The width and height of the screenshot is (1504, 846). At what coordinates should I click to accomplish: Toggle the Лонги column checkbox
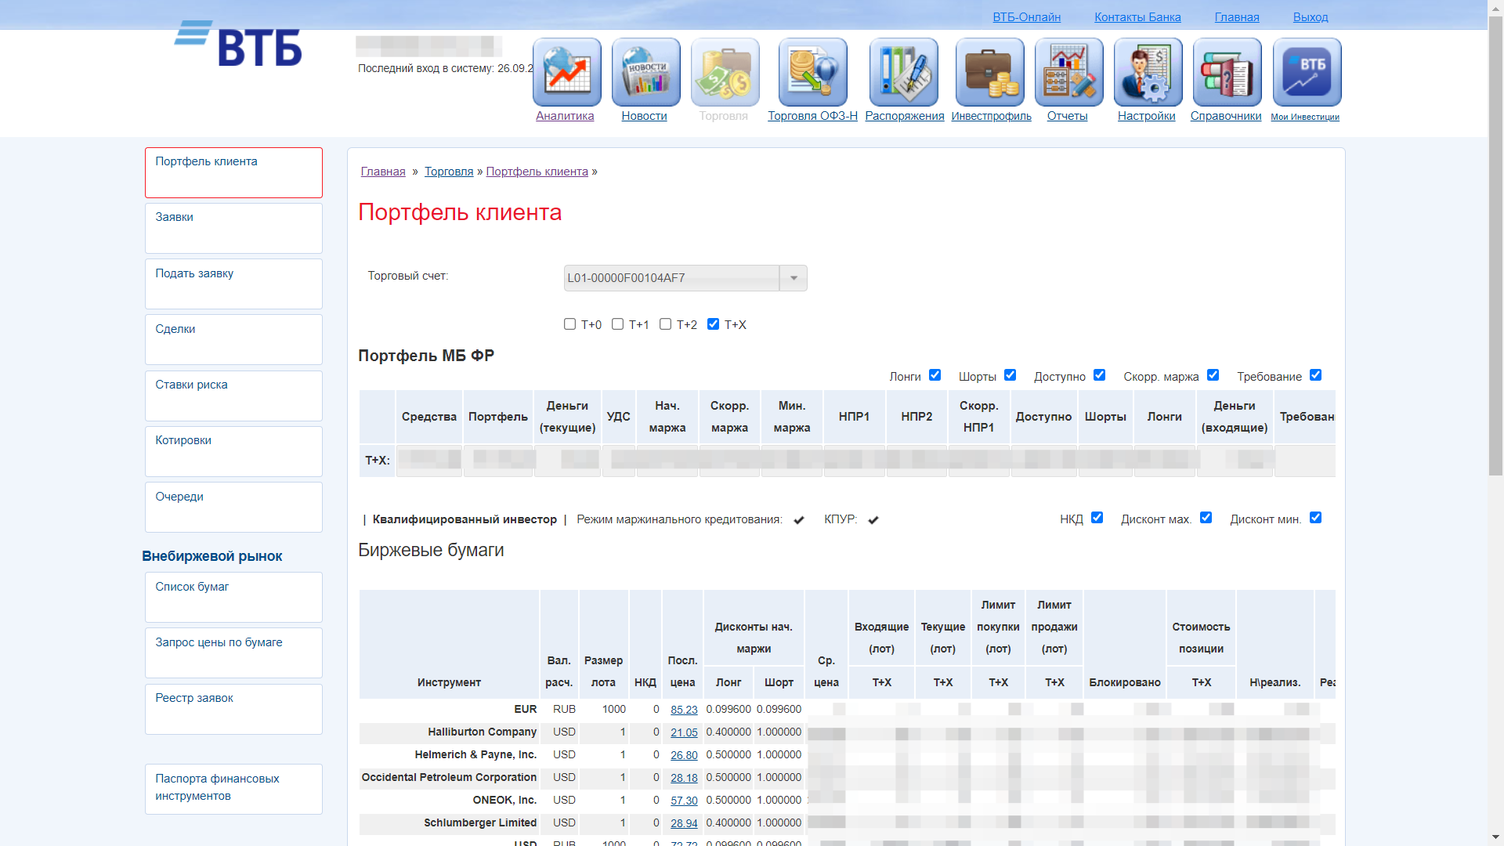tap(935, 375)
